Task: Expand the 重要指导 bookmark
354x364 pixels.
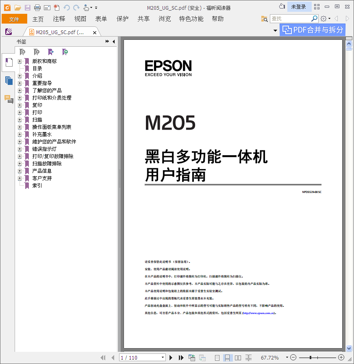Action: (x=20, y=83)
